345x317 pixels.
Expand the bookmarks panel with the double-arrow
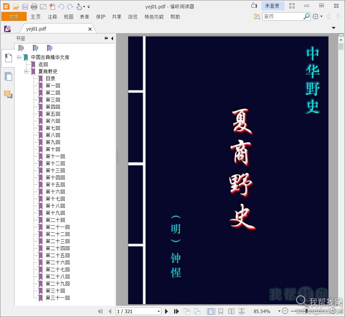pos(106,38)
